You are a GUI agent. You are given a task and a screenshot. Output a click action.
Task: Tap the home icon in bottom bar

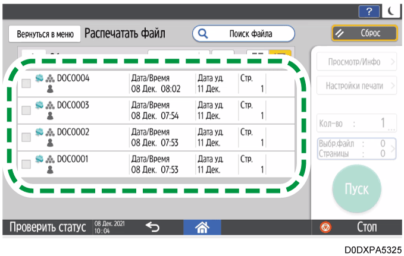click(202, 226)
